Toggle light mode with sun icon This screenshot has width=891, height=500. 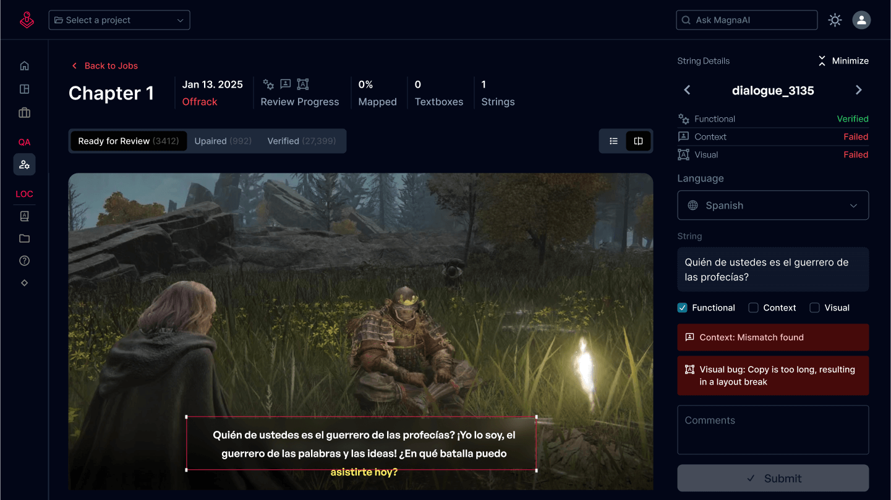click(835, 20)
